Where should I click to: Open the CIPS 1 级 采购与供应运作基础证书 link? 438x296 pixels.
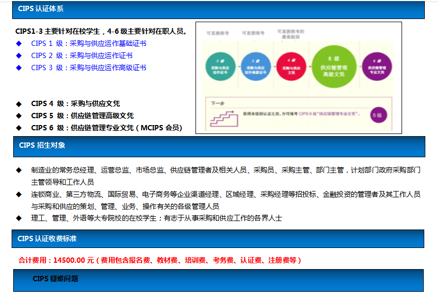point(89,43)
